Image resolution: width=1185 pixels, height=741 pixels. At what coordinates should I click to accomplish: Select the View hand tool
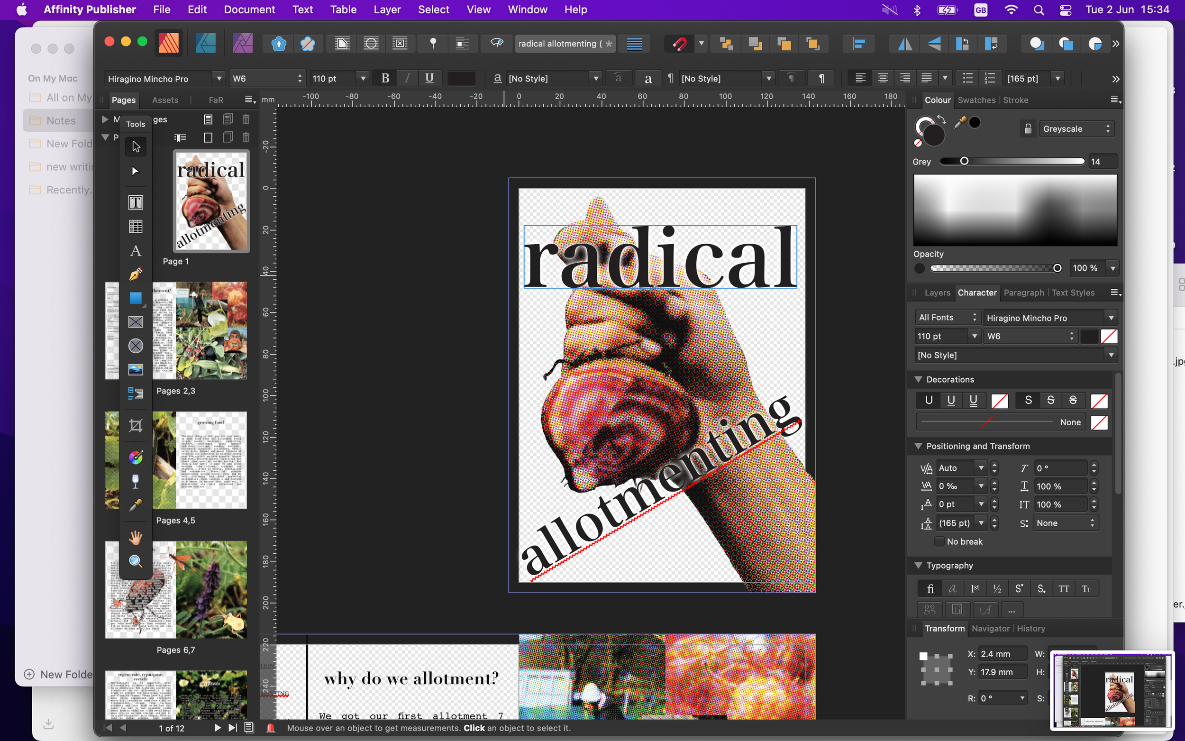(x=136, y=538)
